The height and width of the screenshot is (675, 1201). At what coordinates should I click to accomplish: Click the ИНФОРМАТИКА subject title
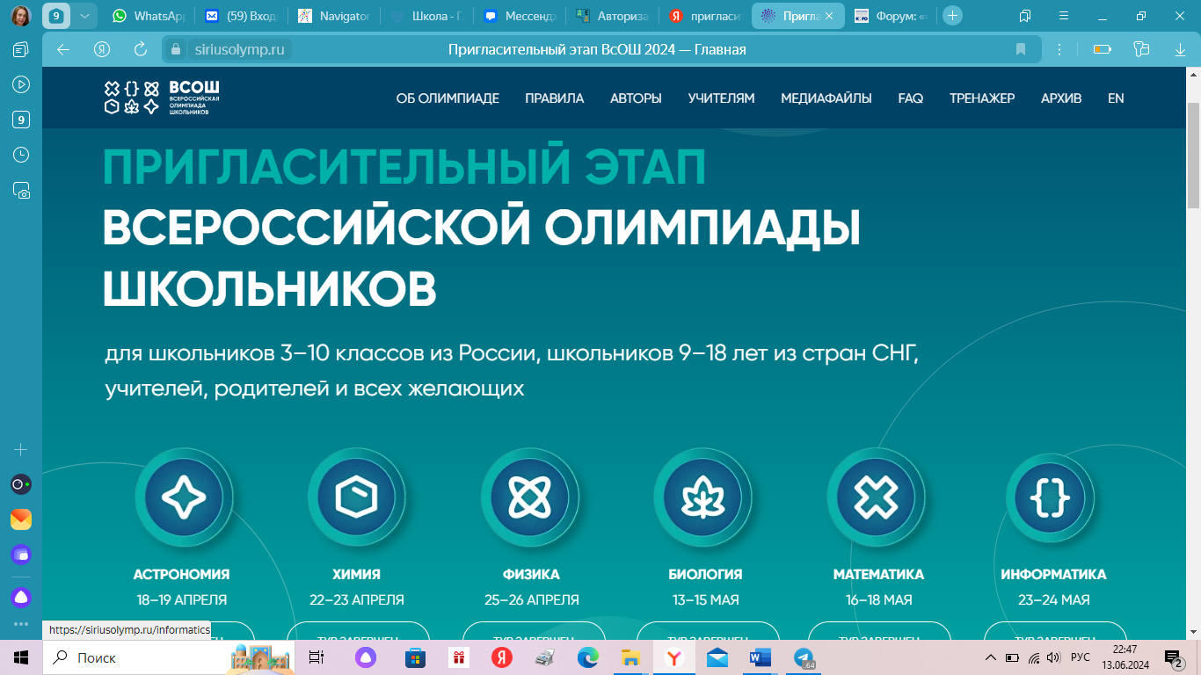coord(1053,574)
